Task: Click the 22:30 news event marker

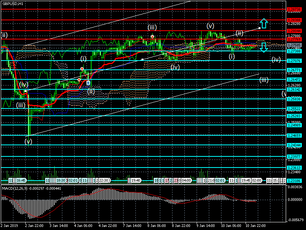Action: click(104, 180)
